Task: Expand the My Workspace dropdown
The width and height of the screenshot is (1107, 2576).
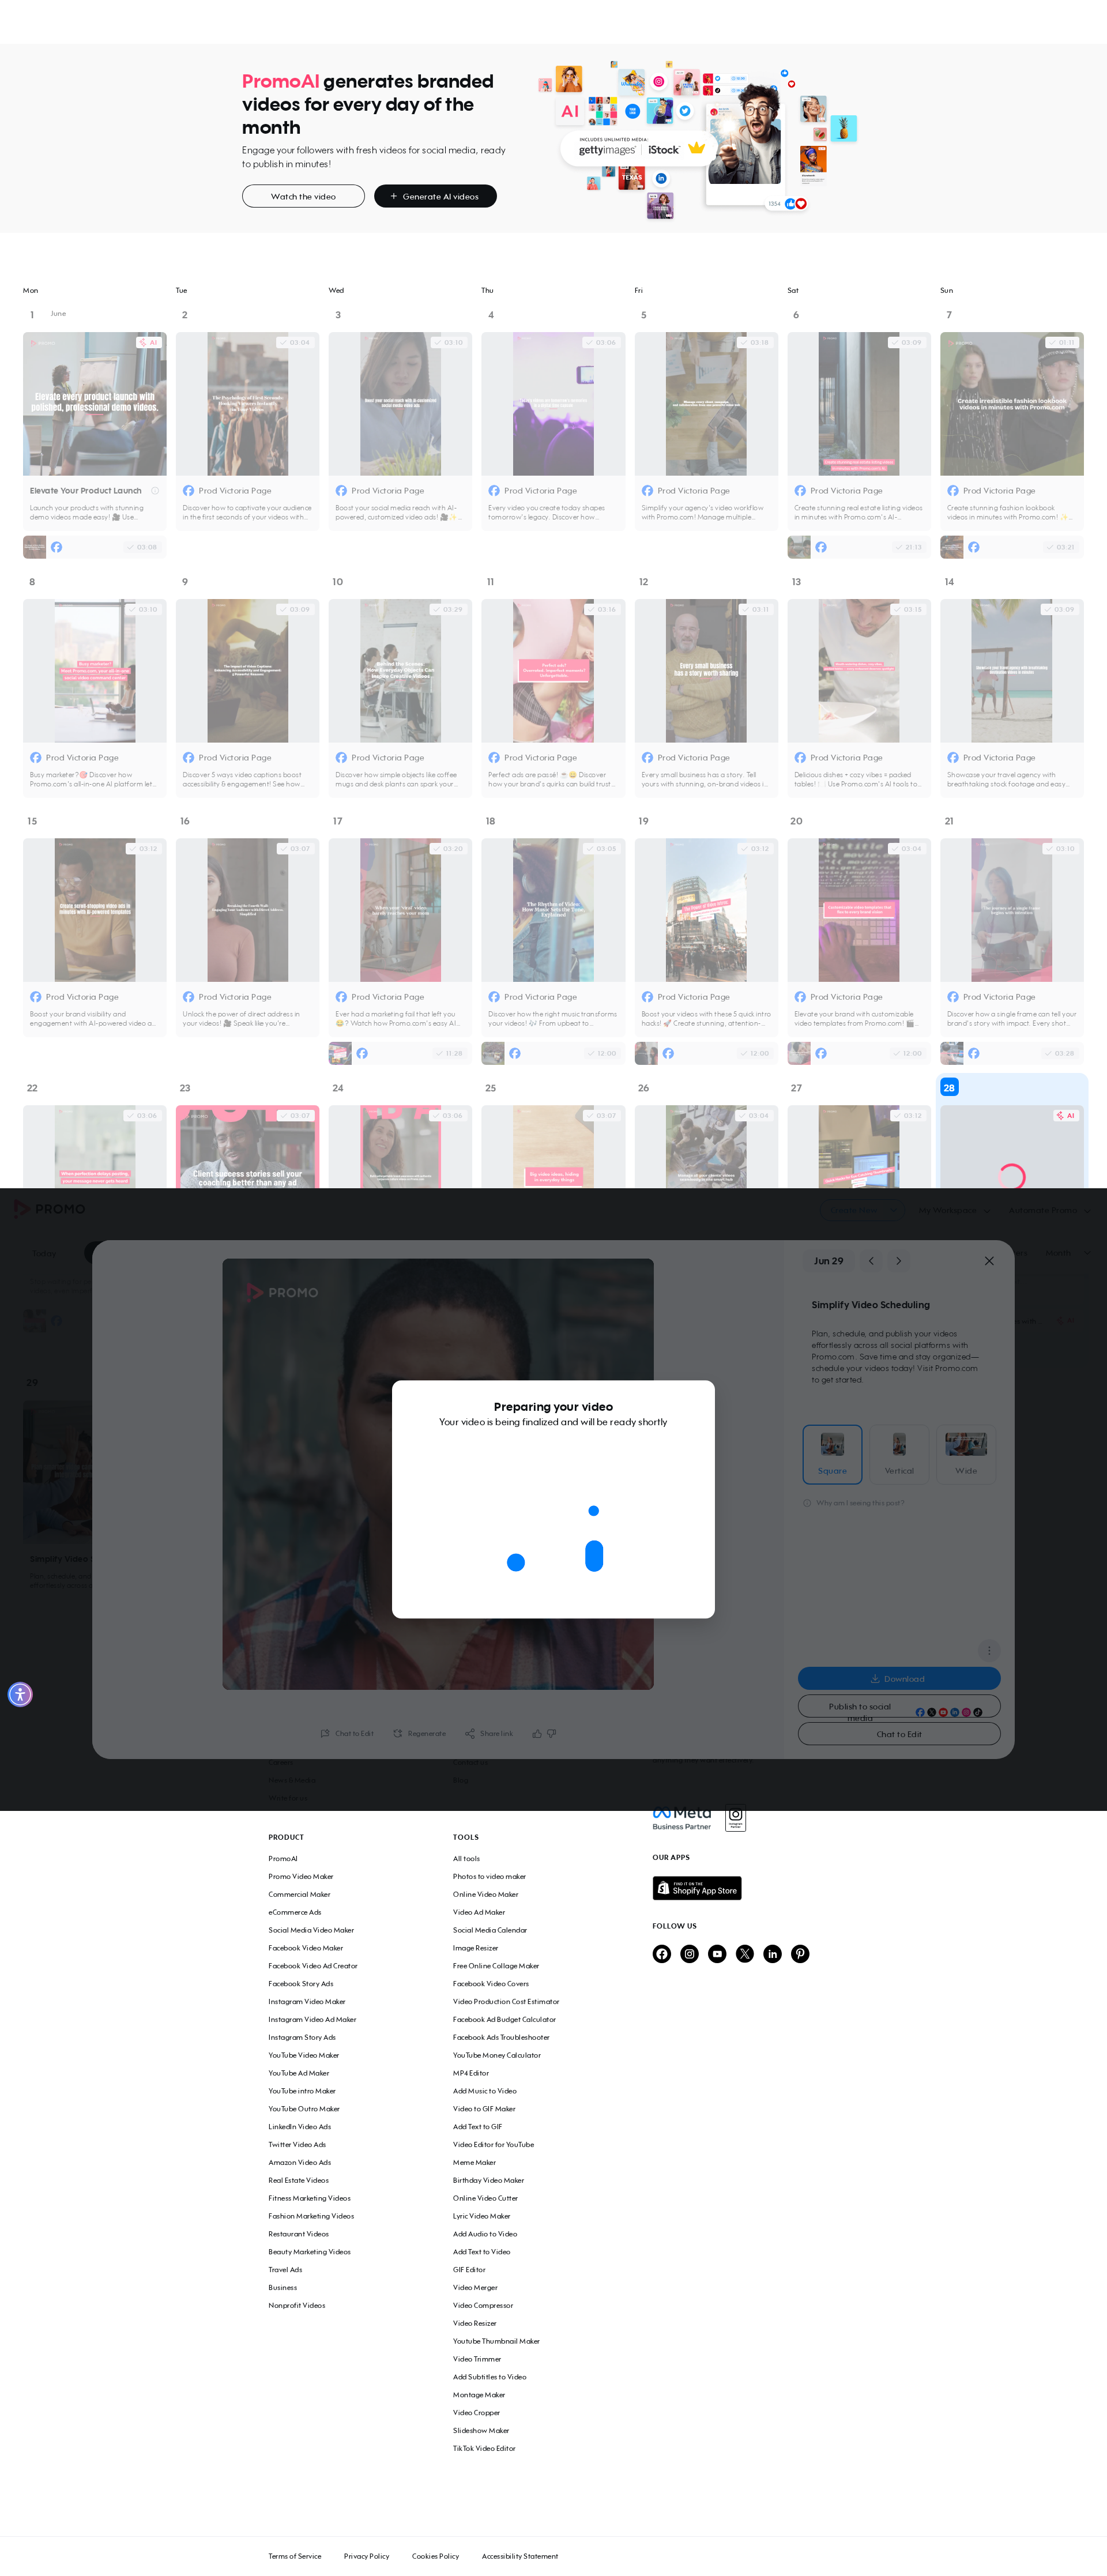Action: point(954,1210)
